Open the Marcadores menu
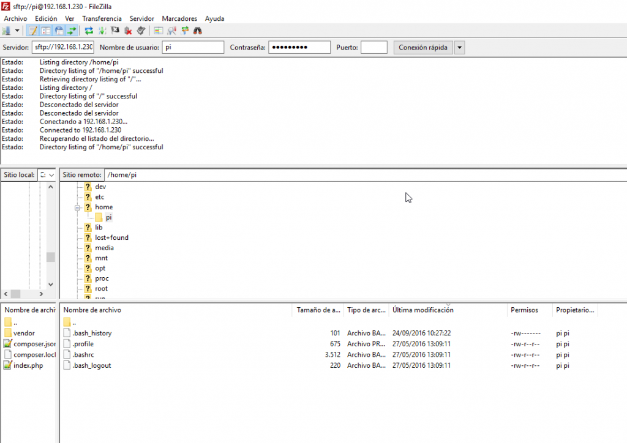This screenshot has height=443, width=627. [x=179, y=18]
